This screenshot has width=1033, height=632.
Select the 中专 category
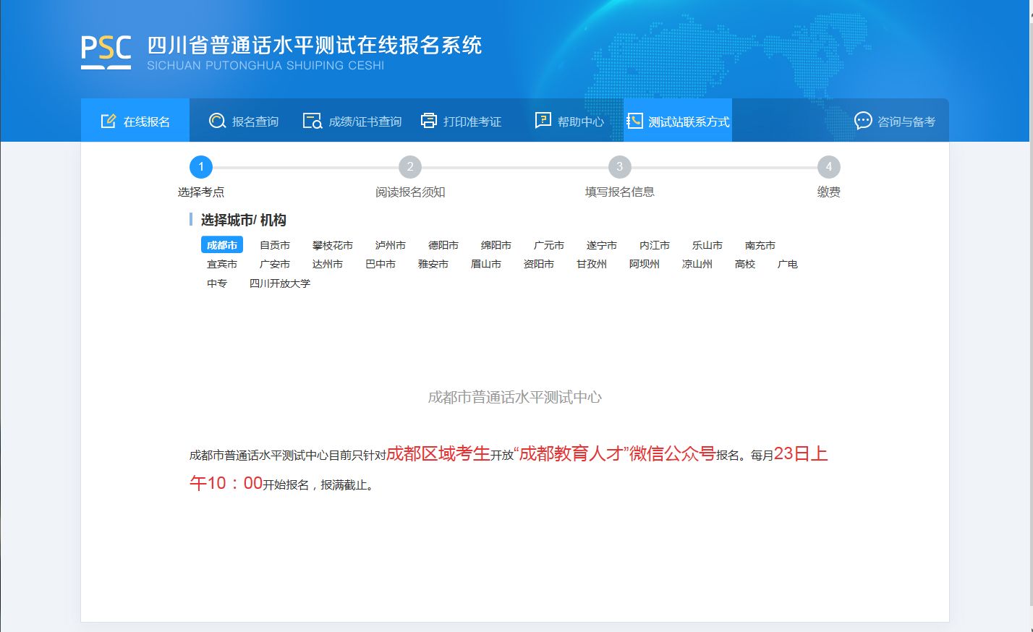(x=218, y=283)
